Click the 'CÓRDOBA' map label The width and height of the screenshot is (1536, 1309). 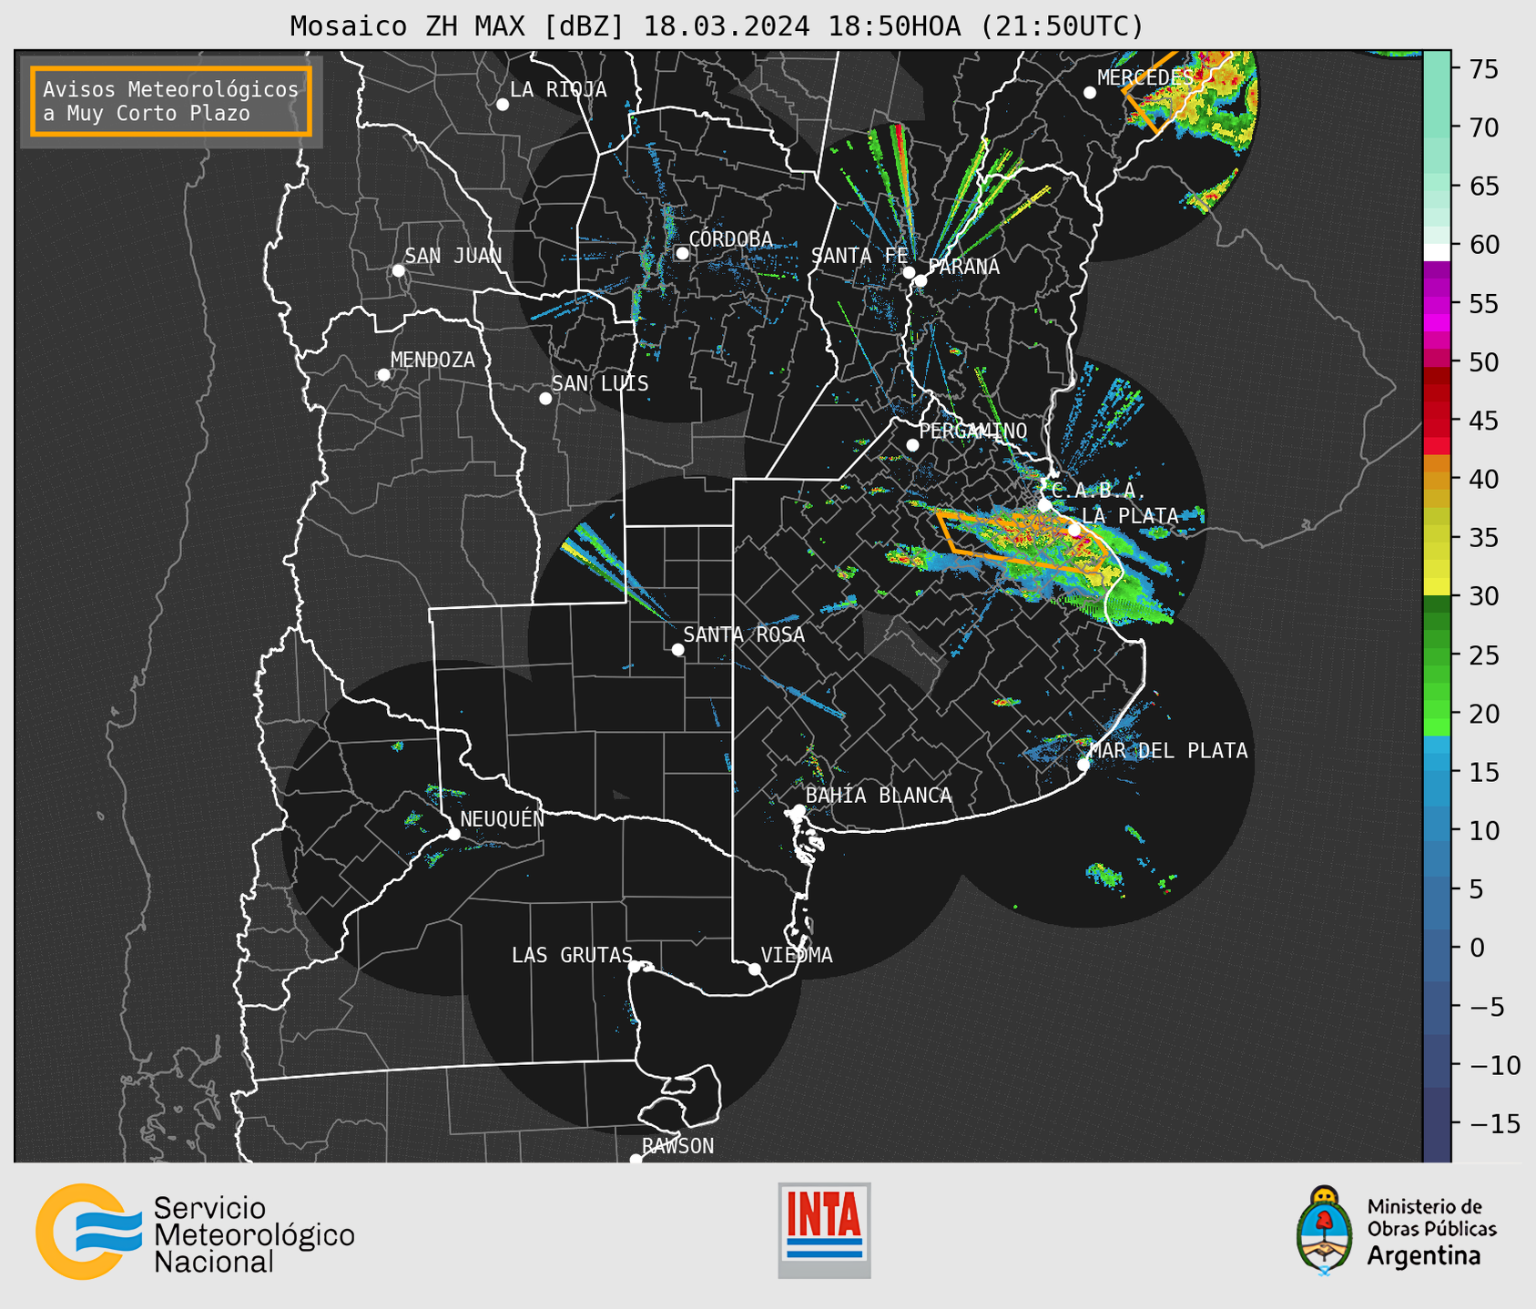pos(730,239)
